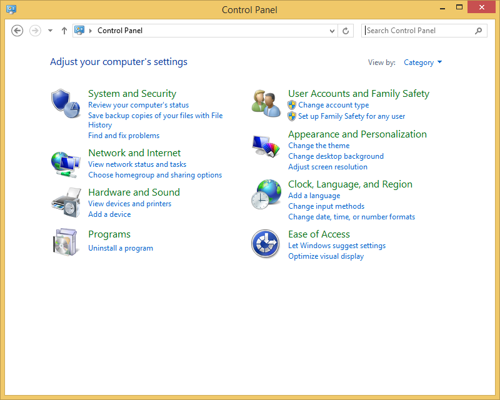Open the Network and Internet globe icon
The width and height of the screenshot is (500, 400).
[x=66, y=164]
